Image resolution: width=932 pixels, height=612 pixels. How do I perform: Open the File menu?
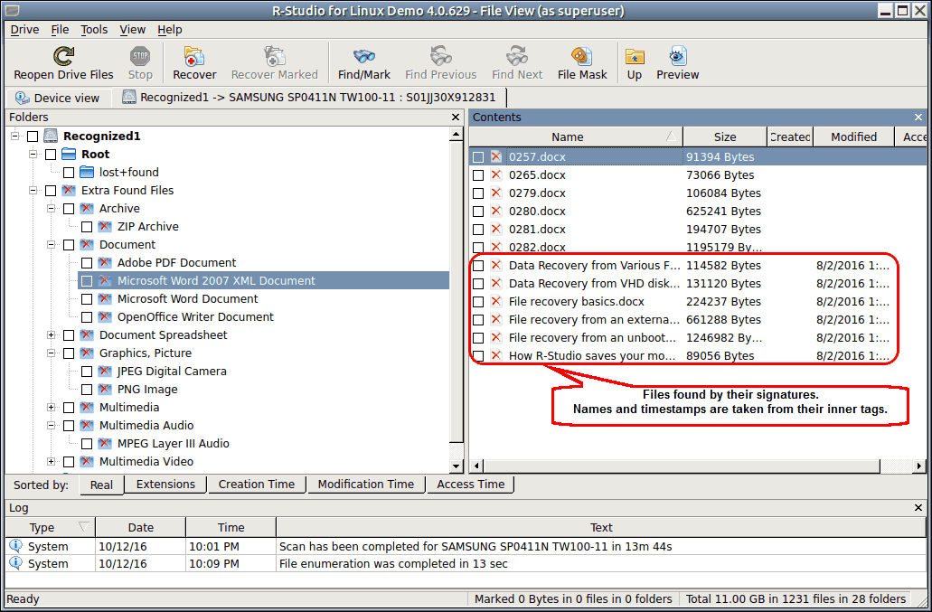pyautogui.click(x=60, y=30)
